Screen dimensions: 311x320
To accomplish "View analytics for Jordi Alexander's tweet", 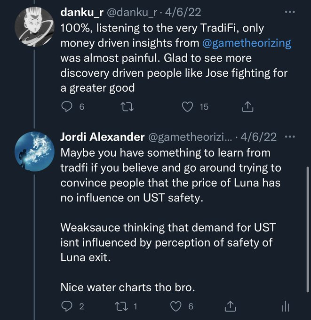I will [x=285, y=306].
